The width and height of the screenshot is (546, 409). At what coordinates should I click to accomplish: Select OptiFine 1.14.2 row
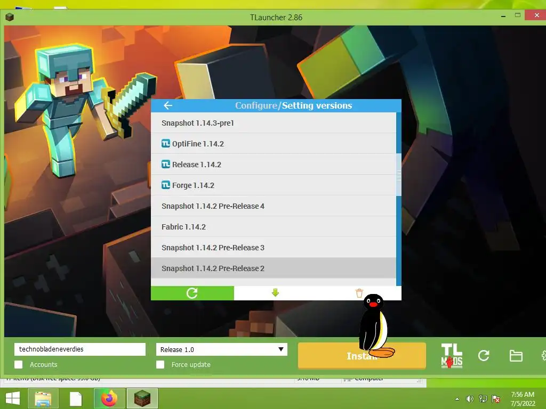[x=274, y=143]
